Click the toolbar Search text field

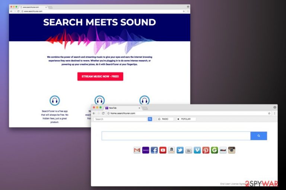point(121,119)
